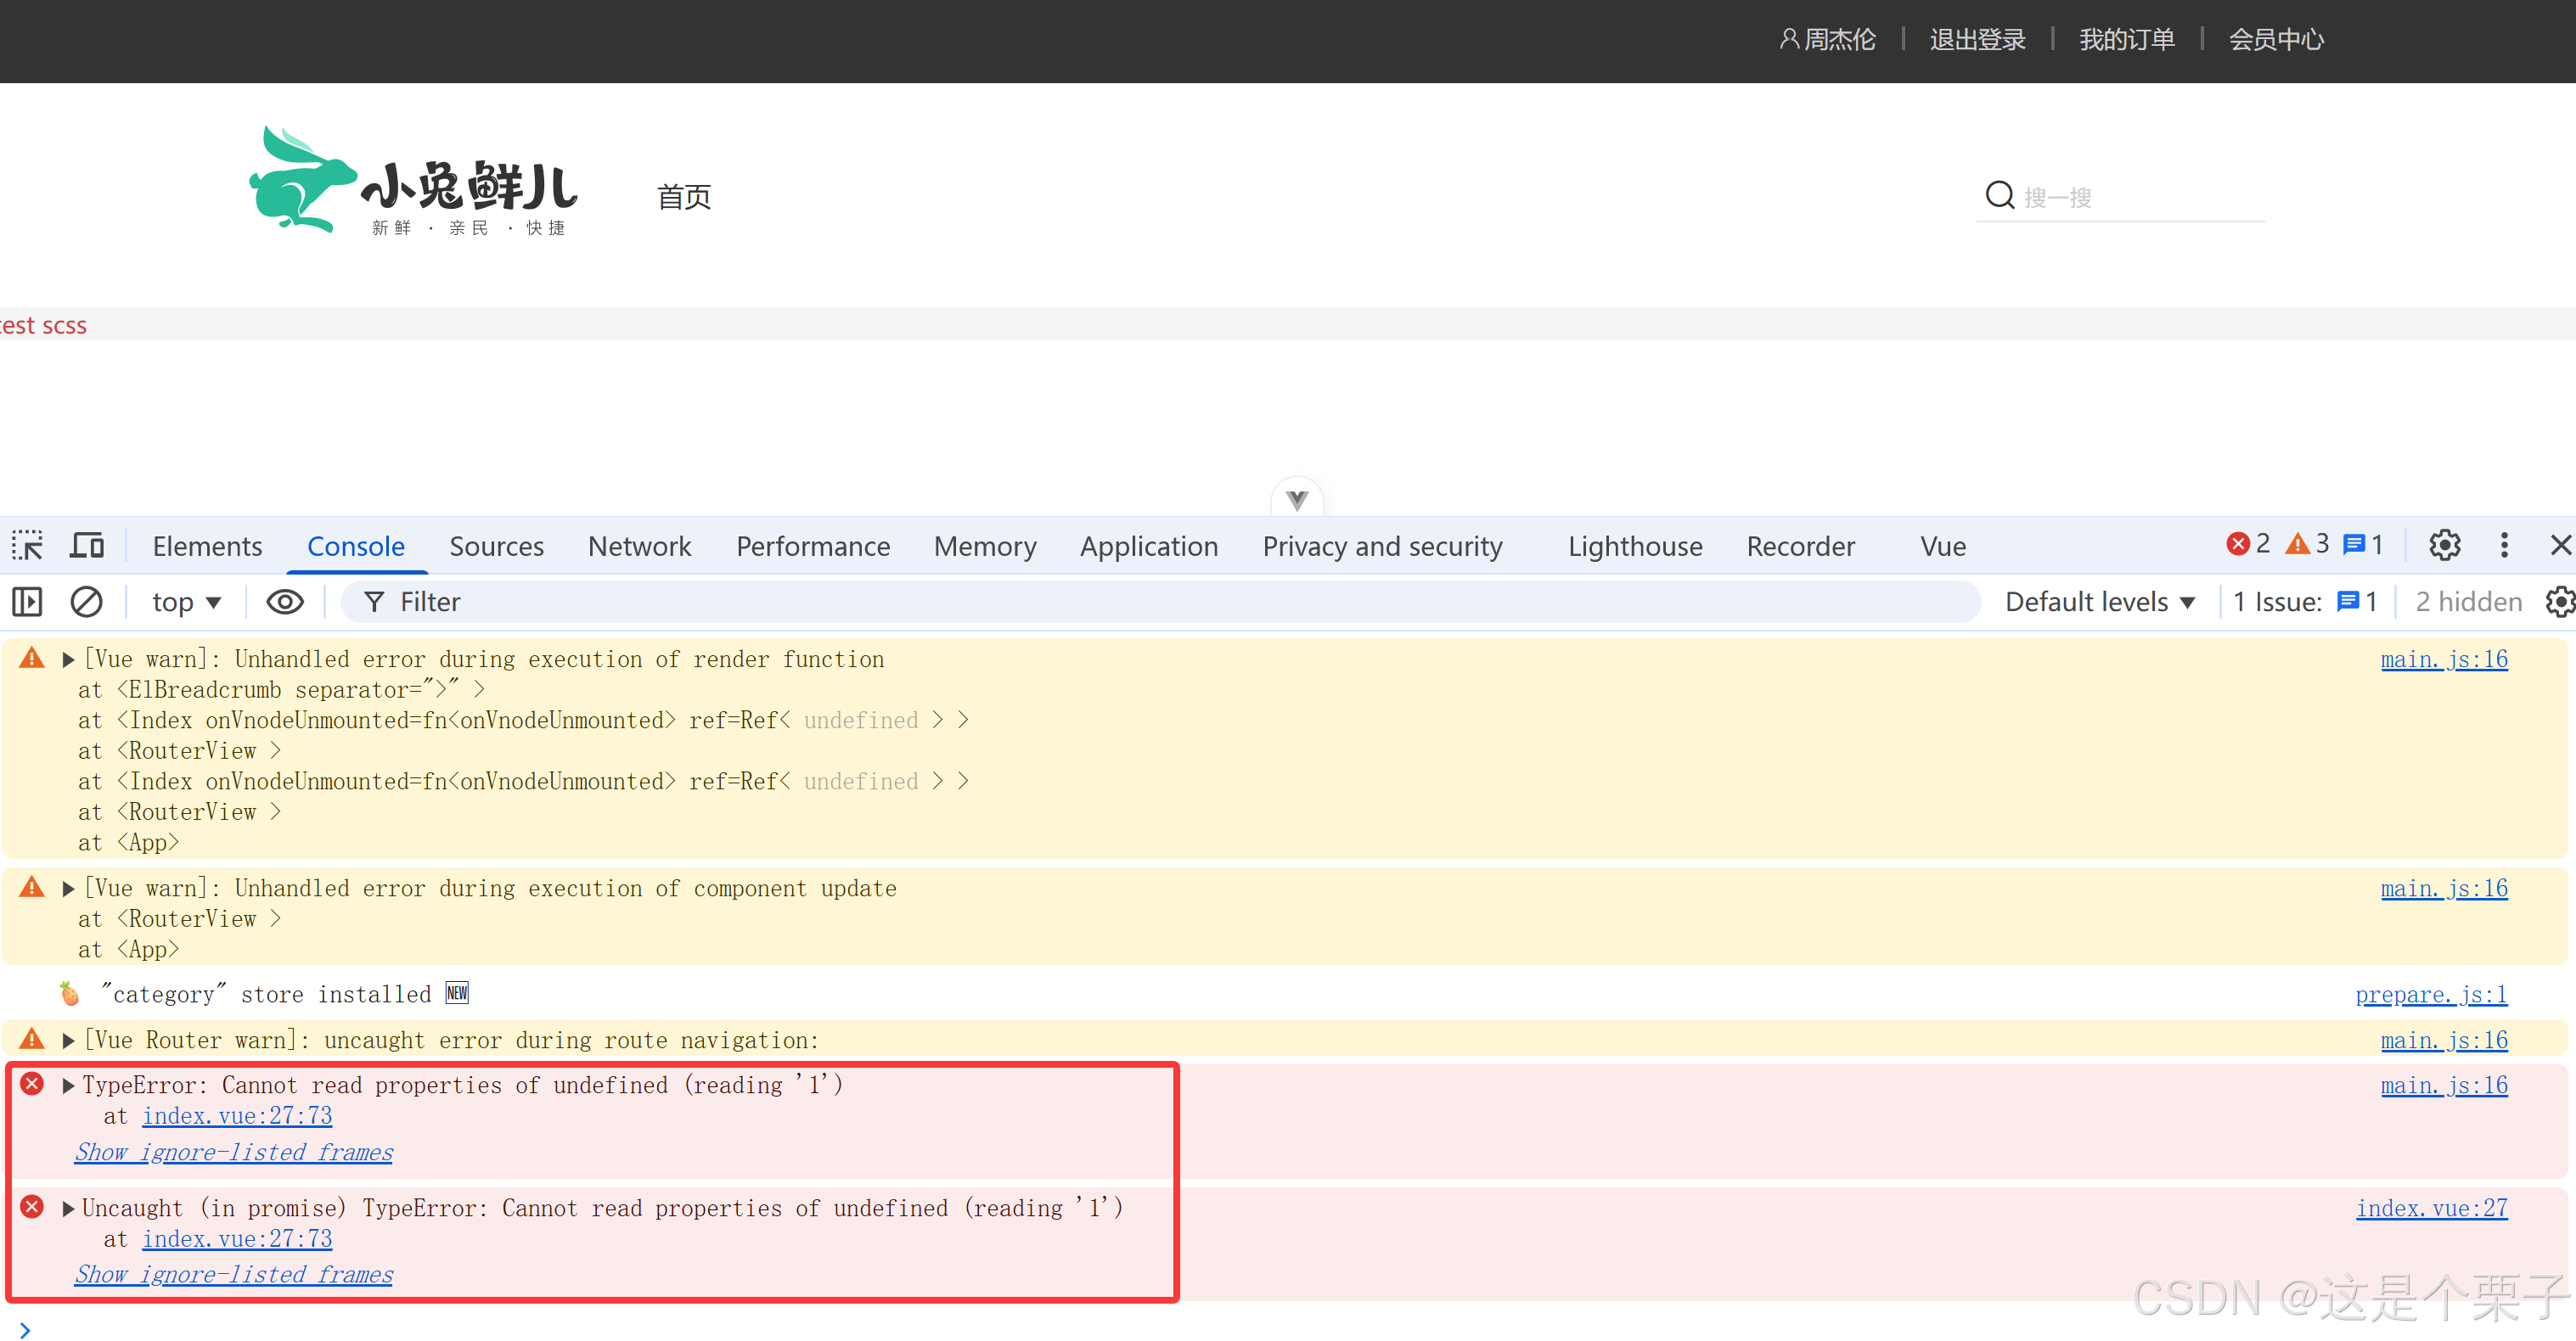Expand the Vue Router warn message
Screen dimensions: 2576x1341
pyautogui.click(x=68, y=1041)
